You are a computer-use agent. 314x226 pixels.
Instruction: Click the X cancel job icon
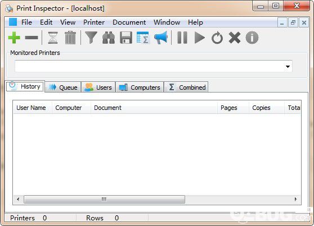pyautogui.click(x=235, y=38)
